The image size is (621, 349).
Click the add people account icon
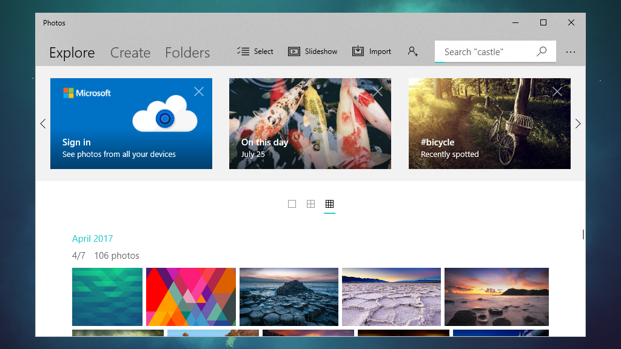pyautogui.click(x=413, y=52)
